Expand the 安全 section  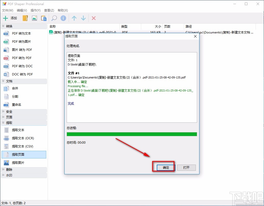[24, 112]
